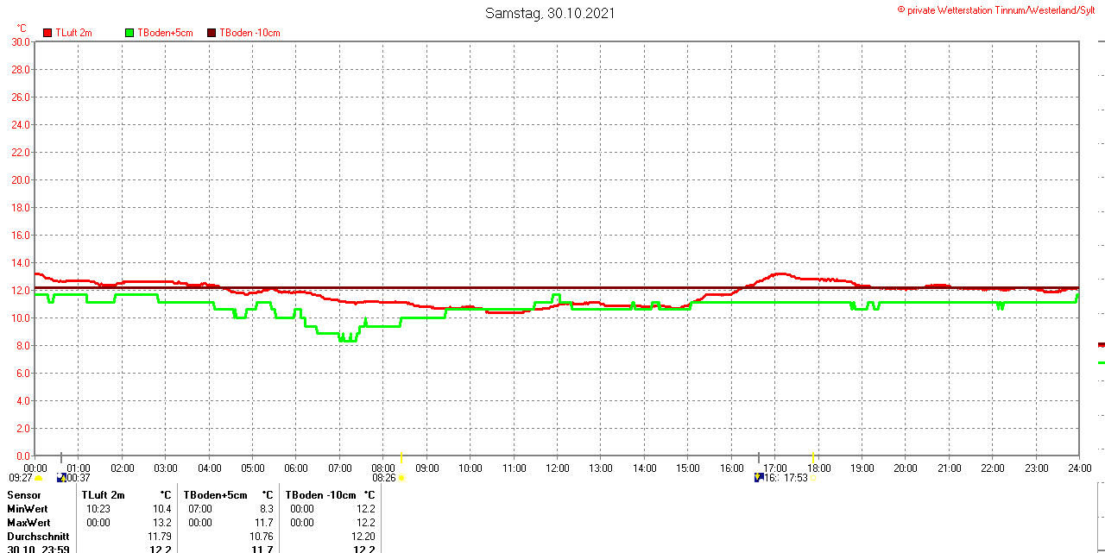The width and height of the screenshot is (1105, 553).
Task: Click the Durchschnitt row label
Action: 38,537
